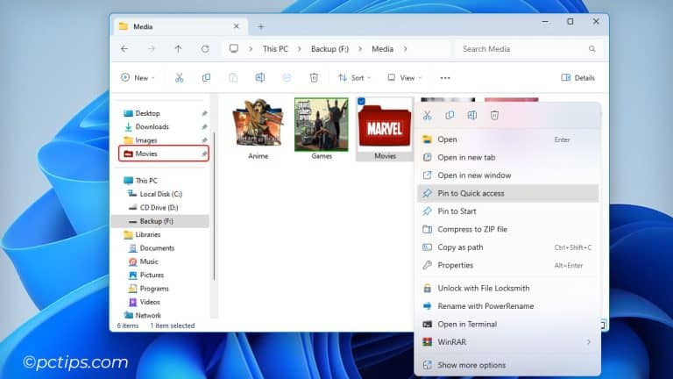The width and height of the screenshot is (673, 379).
Task: Open the Sort dropdown
Action: click(355, 78)
